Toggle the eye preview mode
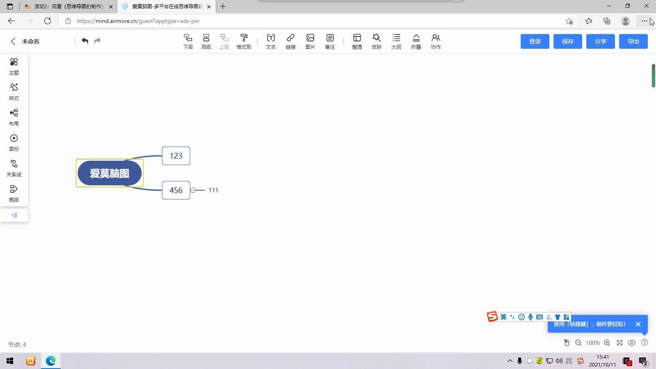Screen dimensions: 656x369 (x=632, y=343)
